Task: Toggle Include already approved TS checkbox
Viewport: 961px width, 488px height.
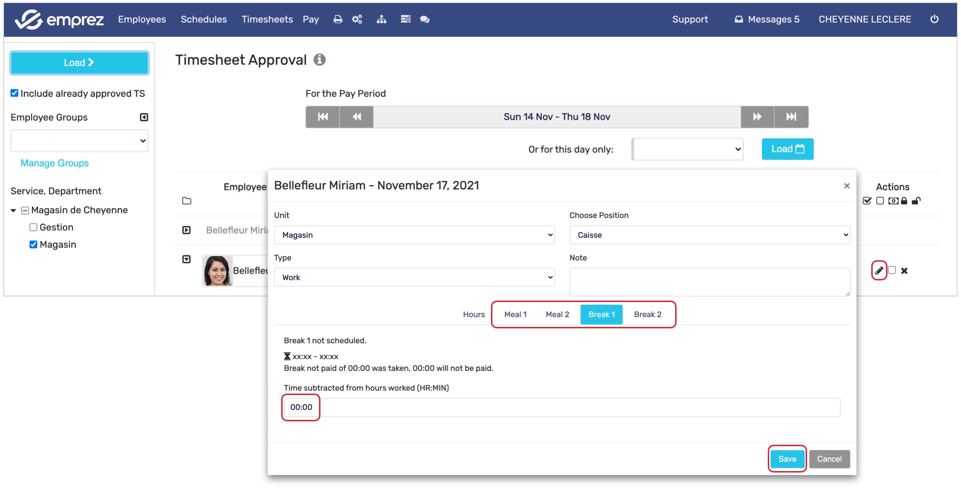Action: point(14,93)
